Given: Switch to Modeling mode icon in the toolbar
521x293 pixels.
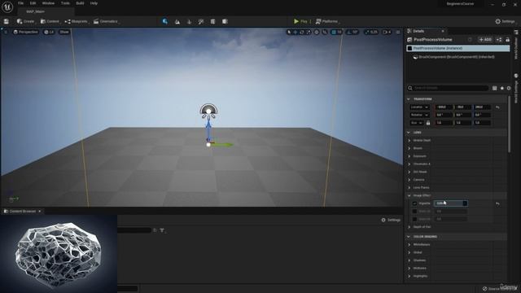Looking at the screenshot, I should 212,22.
